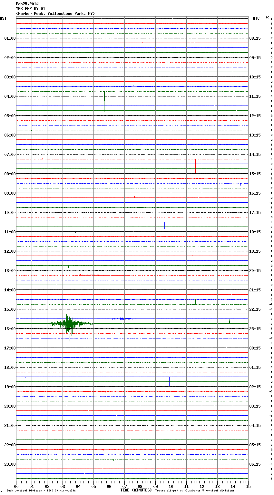
Task: Click the 20:15 UTC time label
Action: [255, 271]
